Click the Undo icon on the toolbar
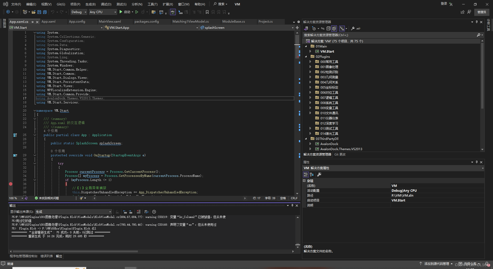 [53, 12]
